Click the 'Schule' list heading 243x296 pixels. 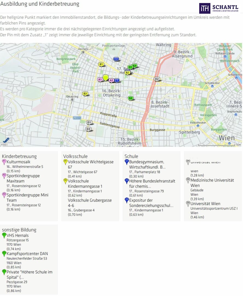tap(131, 156)
